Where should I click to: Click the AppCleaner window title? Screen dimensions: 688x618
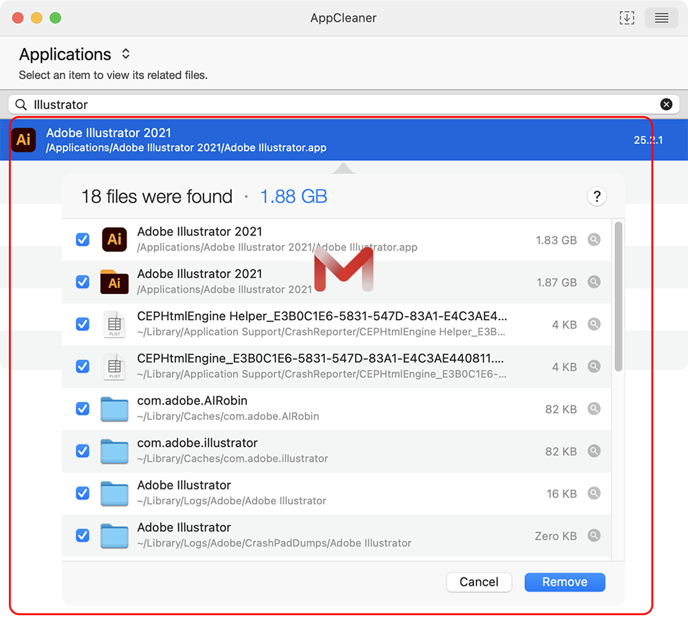coord(343,18)
